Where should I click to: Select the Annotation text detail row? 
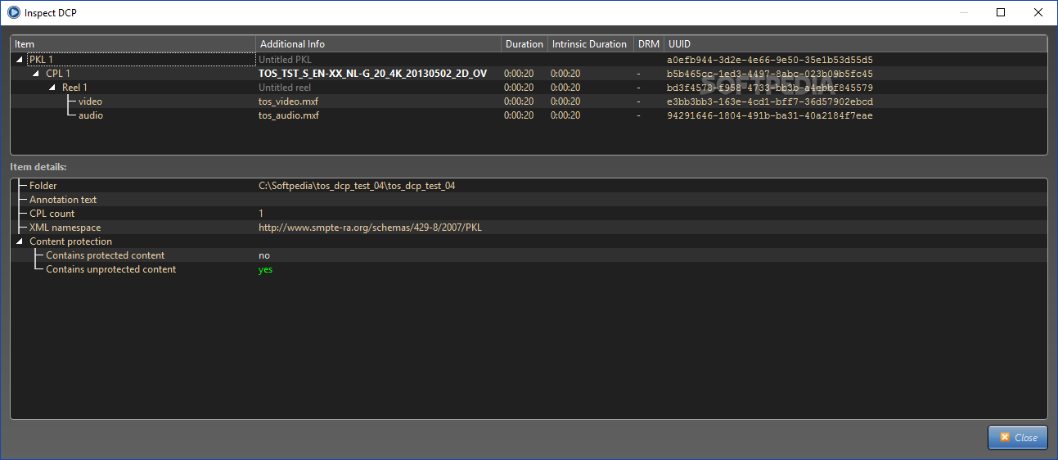click(x=529, y=200)
